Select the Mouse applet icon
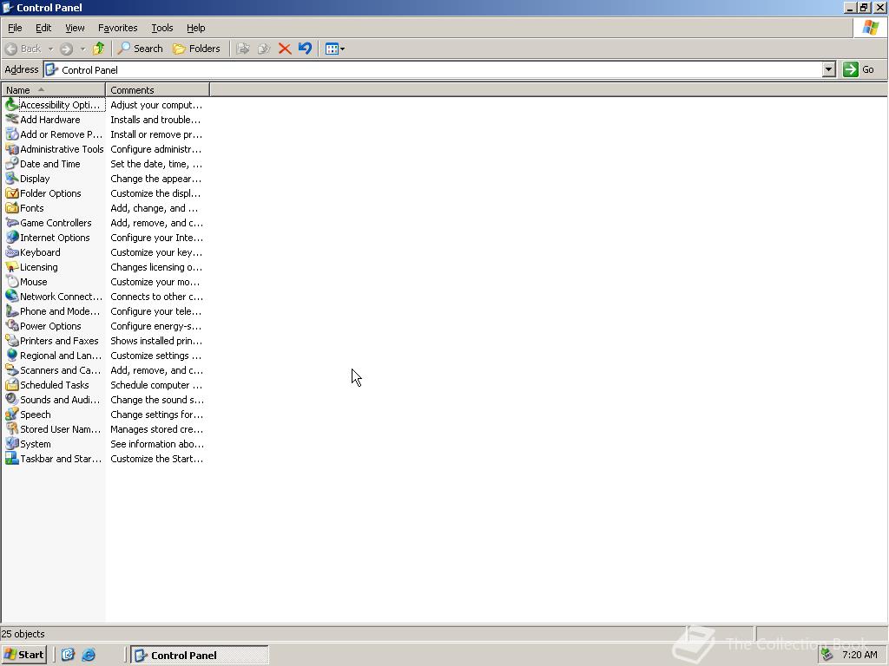Image resolution: width=889 pixels, height=666 pixels. click(x=11, y=282)
